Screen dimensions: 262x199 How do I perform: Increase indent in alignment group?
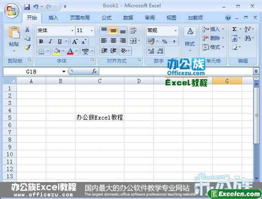(x=113, y=51)
